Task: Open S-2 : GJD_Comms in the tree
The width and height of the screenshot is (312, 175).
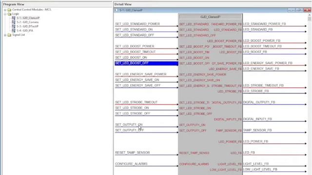Action: (28, 22)
